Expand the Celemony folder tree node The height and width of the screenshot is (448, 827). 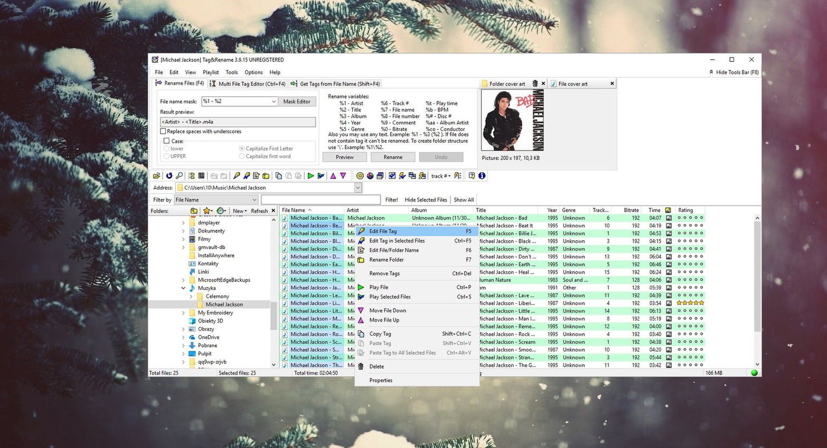[x=191, y=297]
